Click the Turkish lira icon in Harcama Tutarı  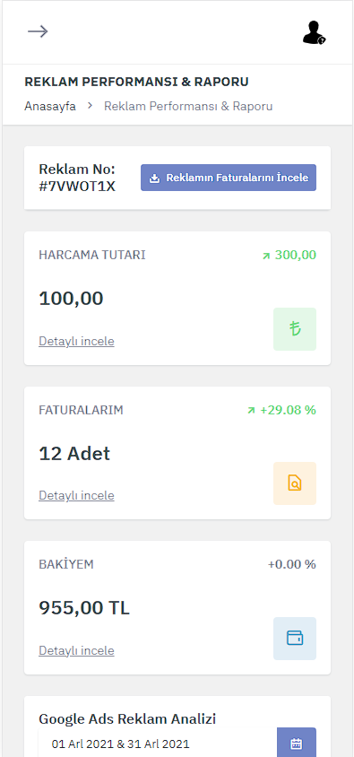295,329
